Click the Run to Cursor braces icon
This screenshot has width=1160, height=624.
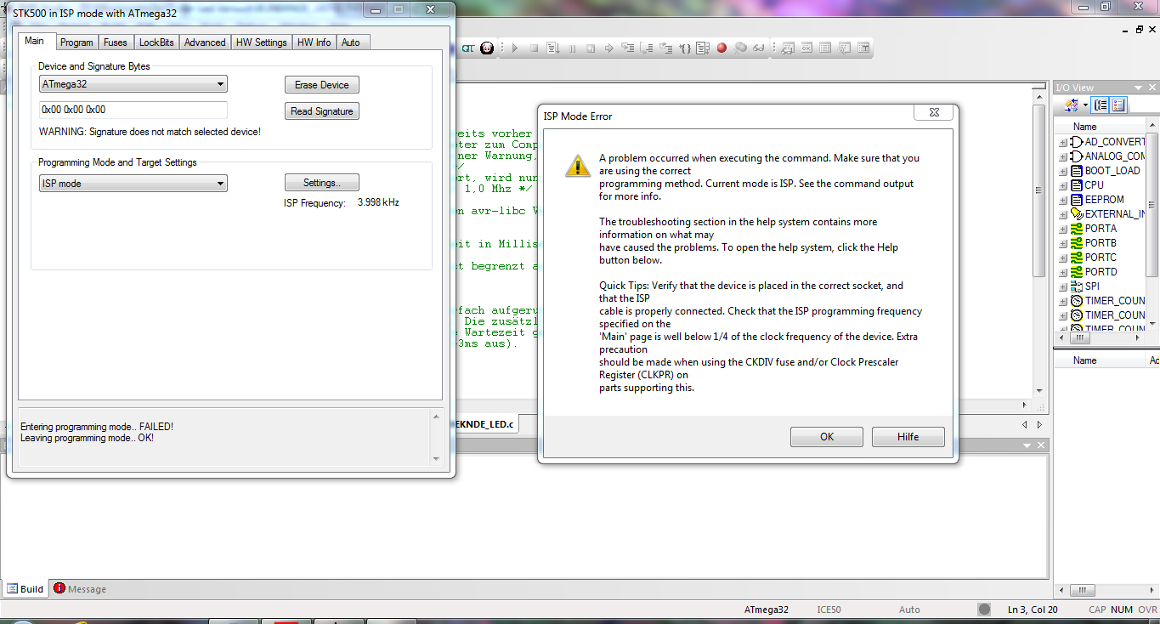685,48
